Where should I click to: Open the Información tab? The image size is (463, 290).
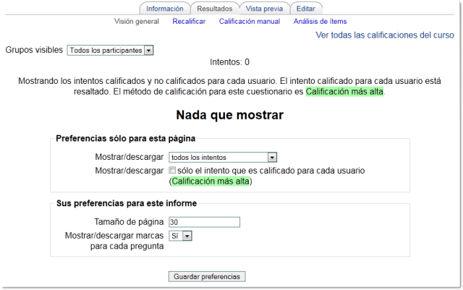pos(165,9)
